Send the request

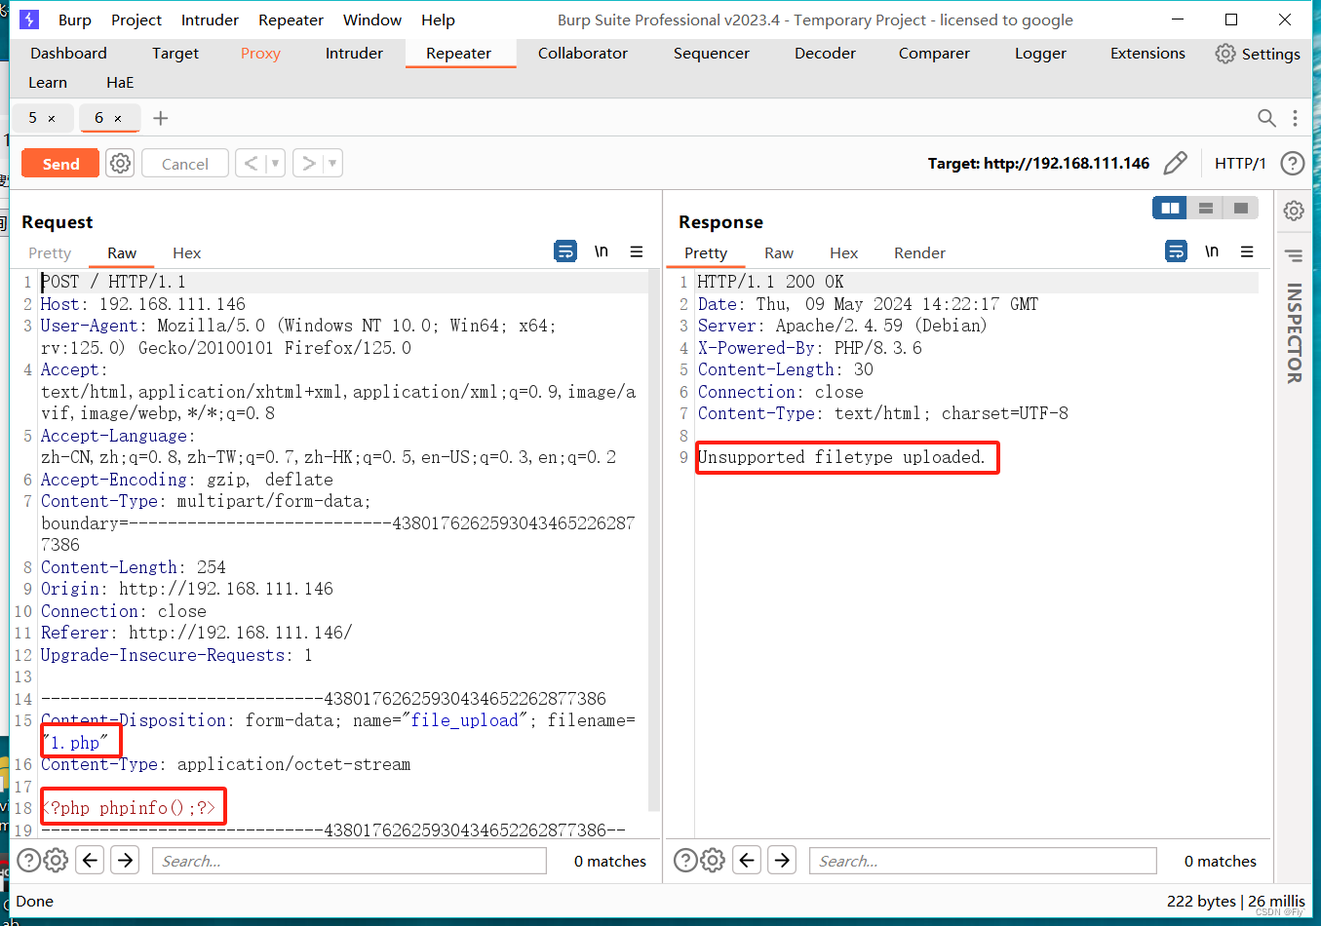click(60, 163)
